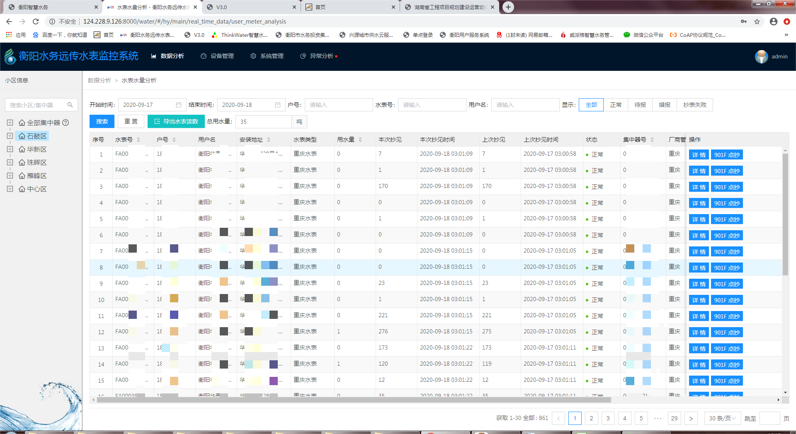
Task: Open the 30 条/页 page size dropdown
Action: pyautogui.click(x=722, y=418)
